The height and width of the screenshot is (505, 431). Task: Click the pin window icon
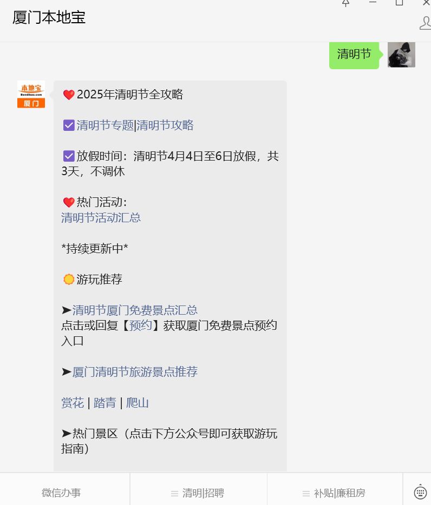click(x=345, y=3)
